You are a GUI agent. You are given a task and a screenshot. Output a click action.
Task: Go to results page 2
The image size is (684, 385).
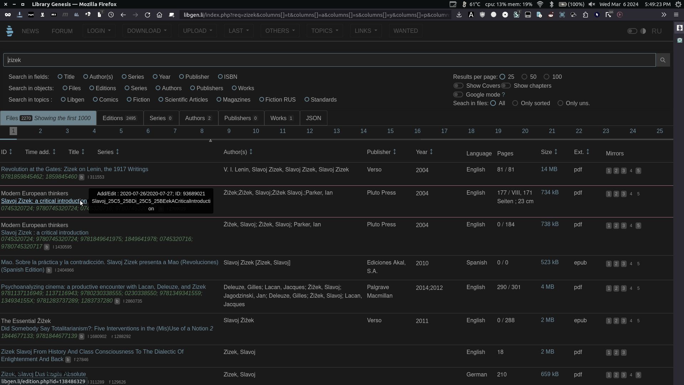point(40,131)
